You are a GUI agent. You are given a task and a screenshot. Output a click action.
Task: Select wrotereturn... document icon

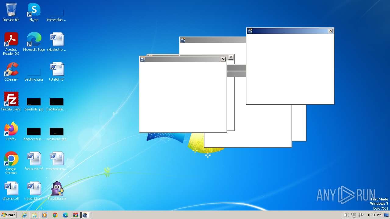pyautogui.click(x=57, y=161)
